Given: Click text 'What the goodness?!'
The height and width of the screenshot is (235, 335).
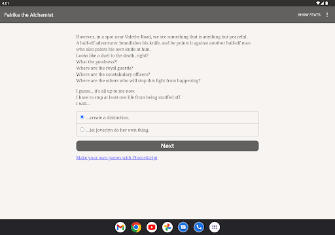Looking at the screenshot, I should pyautogui.click(x=97, y=62).
